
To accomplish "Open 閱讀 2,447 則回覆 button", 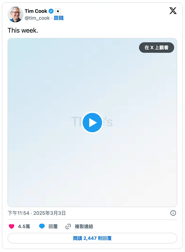I will point(92,238).
